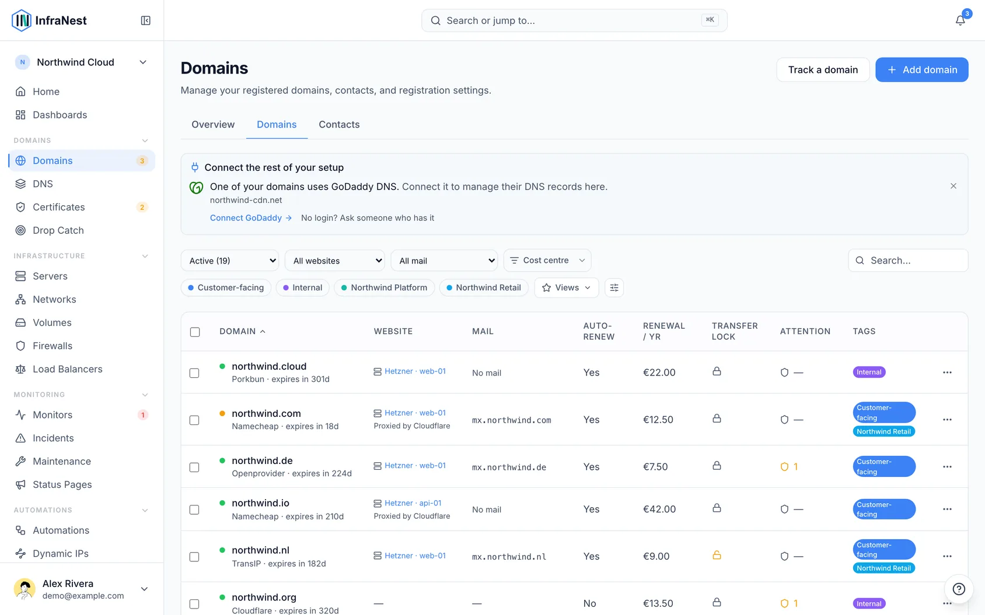The width and height of the screenshot is (985, 615).
Task: Open row actions for northwind.io
Action: click(x=947, y=509)
